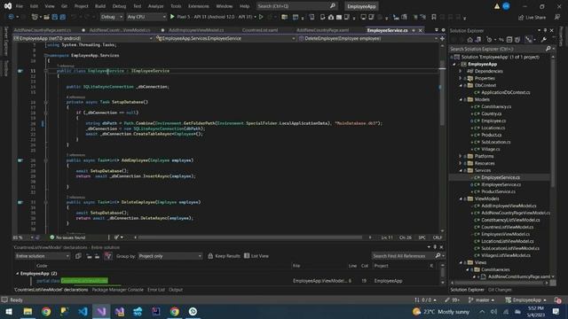
Task: Open the Package Manager Console tab
Action: click(x=117, y=290)
